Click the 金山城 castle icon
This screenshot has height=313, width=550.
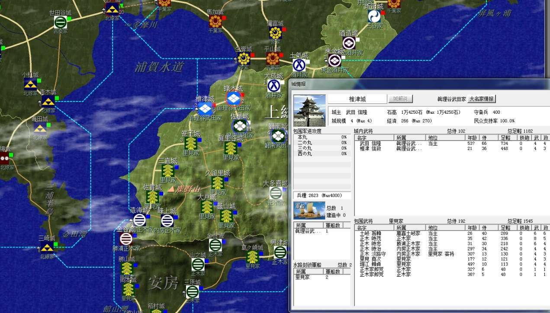[215, 245]
